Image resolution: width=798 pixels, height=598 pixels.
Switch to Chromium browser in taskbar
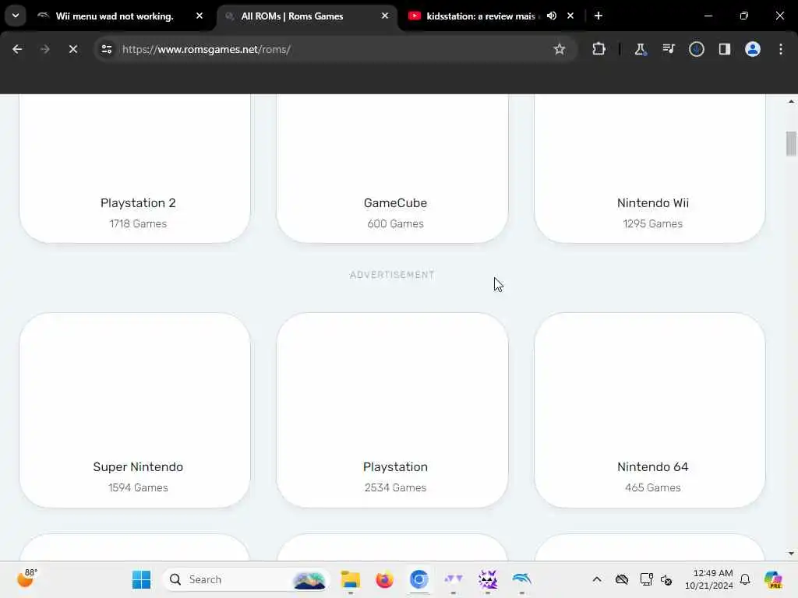418,579
